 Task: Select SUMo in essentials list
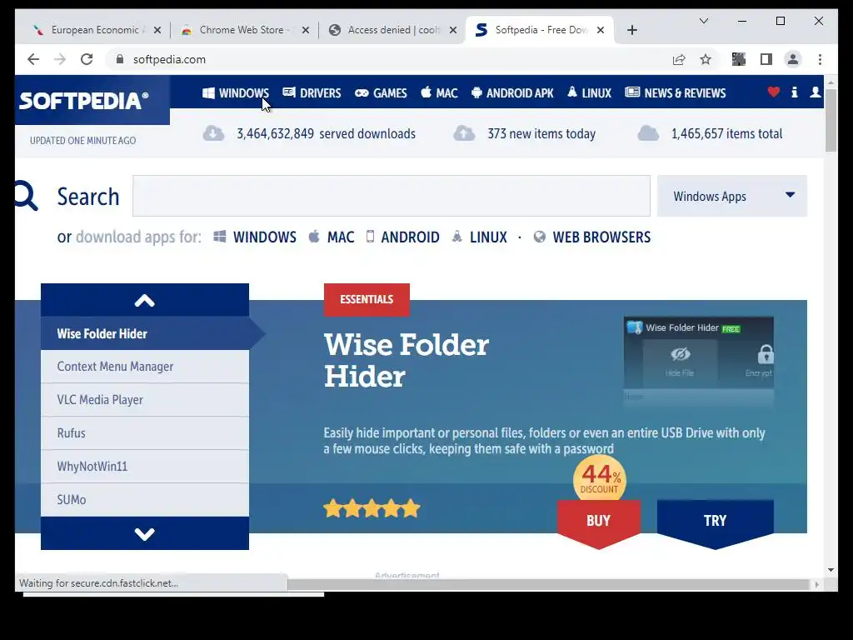pos(145,500)
